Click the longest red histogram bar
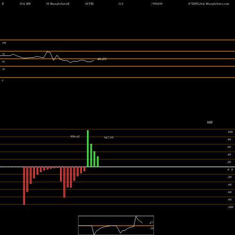Screen dimensions: 235x235 24,186
